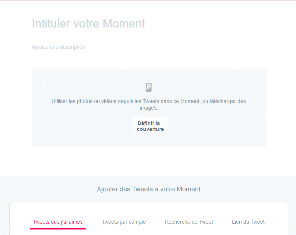Click the white tweet panel's top edge above the tabs
The image size is (296, 235).
tap(149, 202)
